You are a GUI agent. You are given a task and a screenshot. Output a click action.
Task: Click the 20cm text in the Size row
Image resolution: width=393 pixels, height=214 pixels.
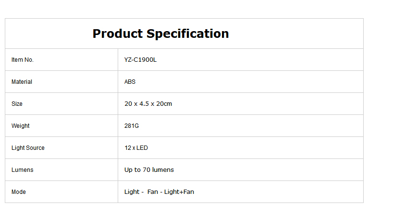(x=164, y=103)
